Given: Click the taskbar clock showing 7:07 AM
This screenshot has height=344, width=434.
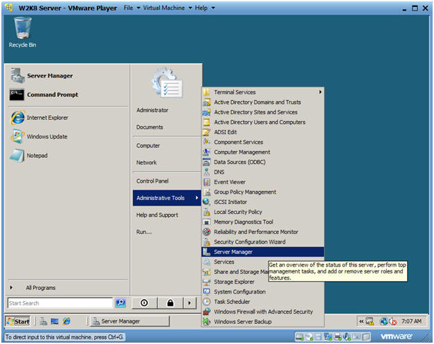Looking at the screenshot, I should click(x=412, y=321).
